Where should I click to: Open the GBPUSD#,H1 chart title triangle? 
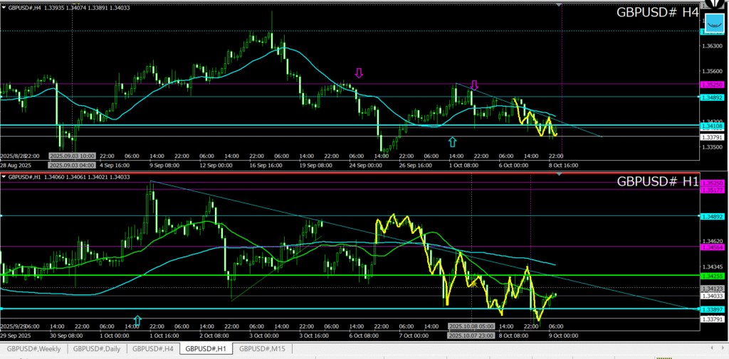(4, 176)
